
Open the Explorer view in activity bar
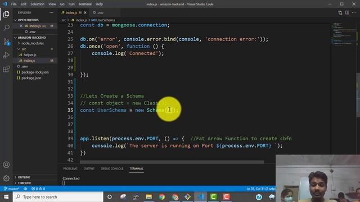(6, 14)
